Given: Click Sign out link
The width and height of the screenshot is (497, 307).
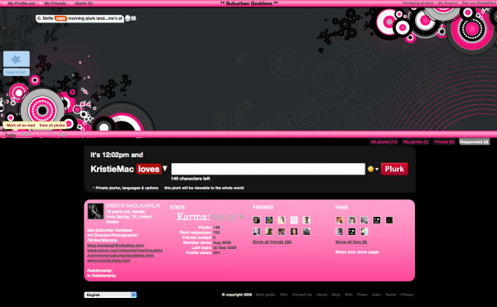Looking at the screenshot, I should click(479, 2).
